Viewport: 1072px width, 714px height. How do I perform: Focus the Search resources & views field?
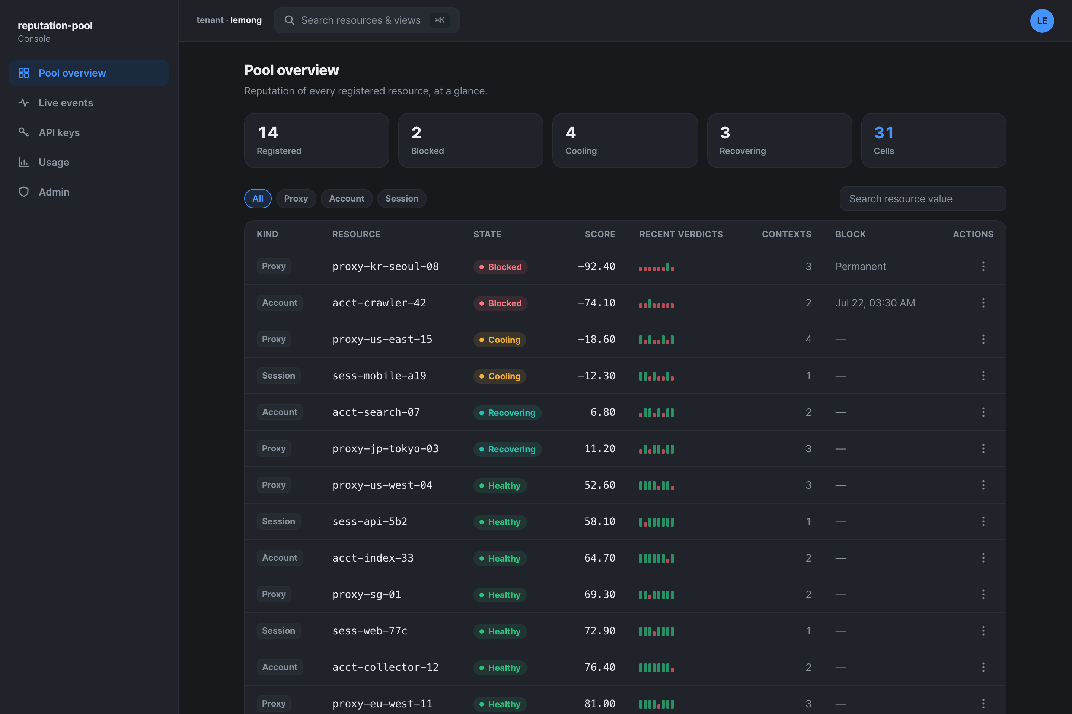pos(366,20)
